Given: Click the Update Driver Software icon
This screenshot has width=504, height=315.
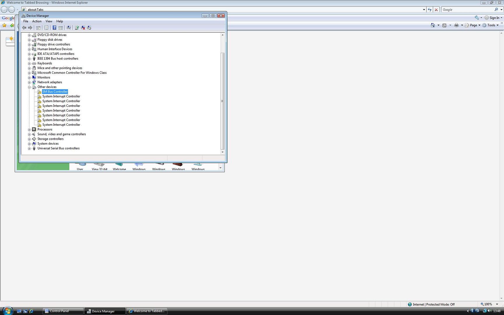Looking at the screenshot, I should pos(77,28).
